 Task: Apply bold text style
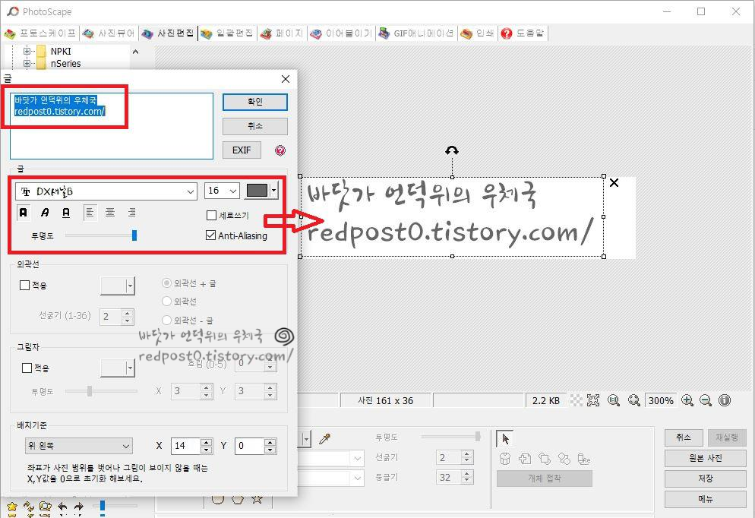[23, 213]
